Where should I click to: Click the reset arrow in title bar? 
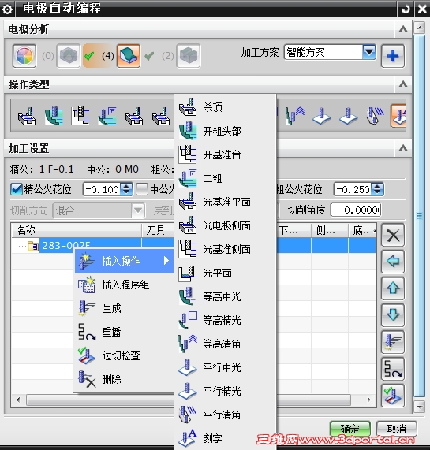coord(405,9)
